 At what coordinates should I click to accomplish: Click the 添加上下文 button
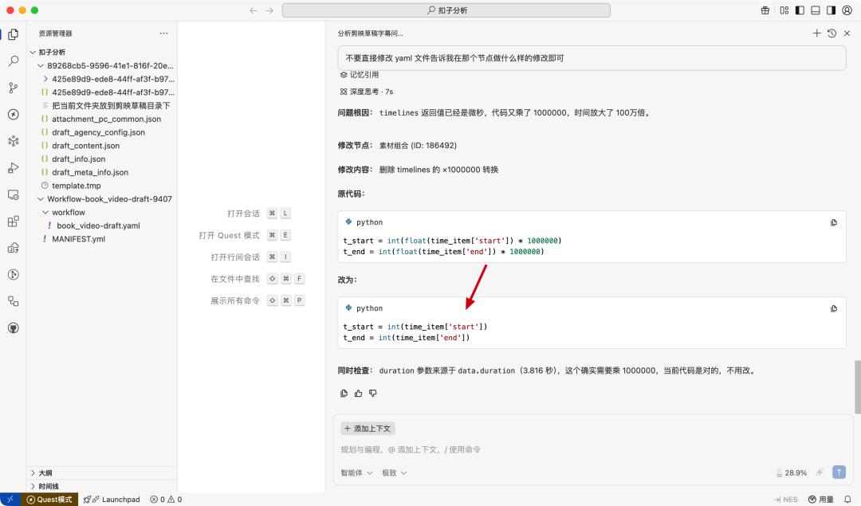[x=368, y=428]
